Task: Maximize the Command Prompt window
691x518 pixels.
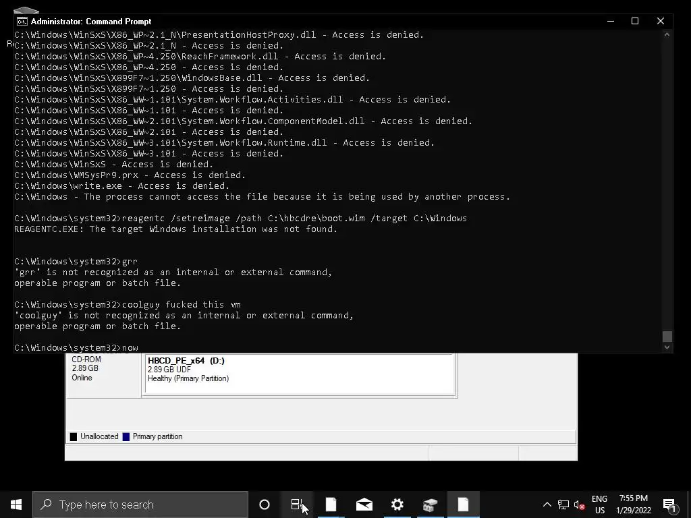Action: [x=635, y=21]
